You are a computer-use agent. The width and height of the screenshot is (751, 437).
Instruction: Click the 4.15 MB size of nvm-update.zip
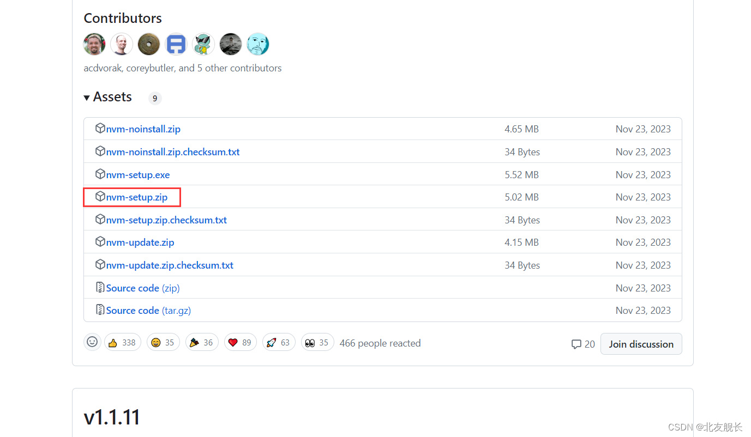pyautogui.click(x=521, y=242)
